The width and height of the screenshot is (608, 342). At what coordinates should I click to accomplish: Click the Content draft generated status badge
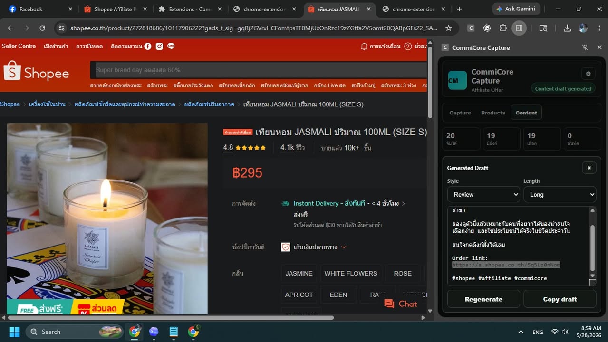click(x=563, y=89)
